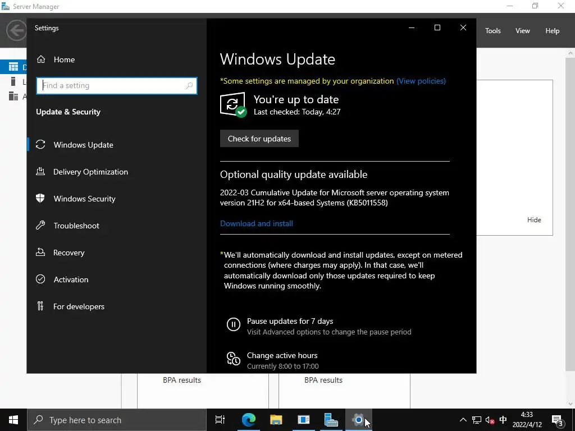Click the Activation checkmark circle icon
The width and height of the screenshot is (575, 431).
40,279
